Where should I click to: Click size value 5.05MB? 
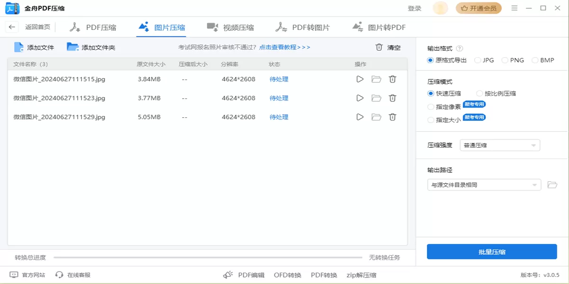point(149,117)
